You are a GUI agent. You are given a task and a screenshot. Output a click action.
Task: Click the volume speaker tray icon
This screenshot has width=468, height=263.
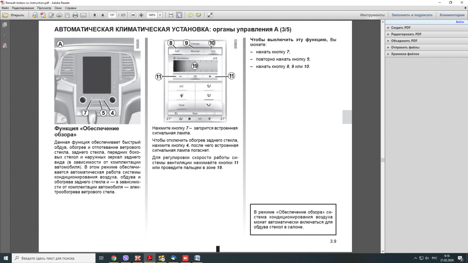click(x=427, y=258)
